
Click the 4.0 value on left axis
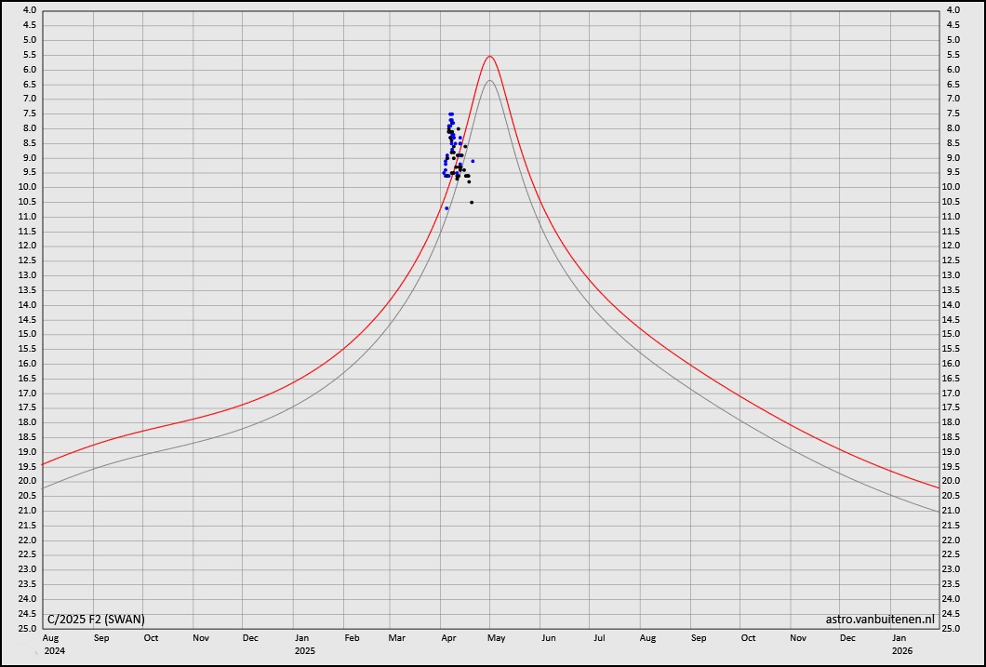(29, 10)
